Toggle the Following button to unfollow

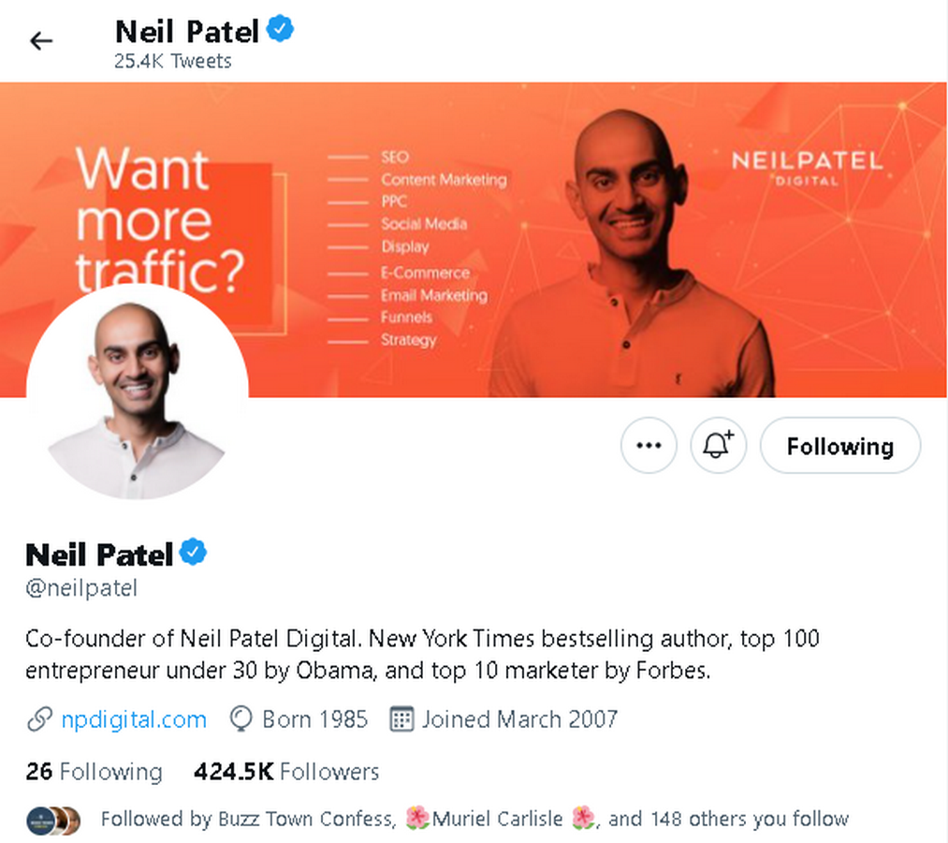[840, 446]
